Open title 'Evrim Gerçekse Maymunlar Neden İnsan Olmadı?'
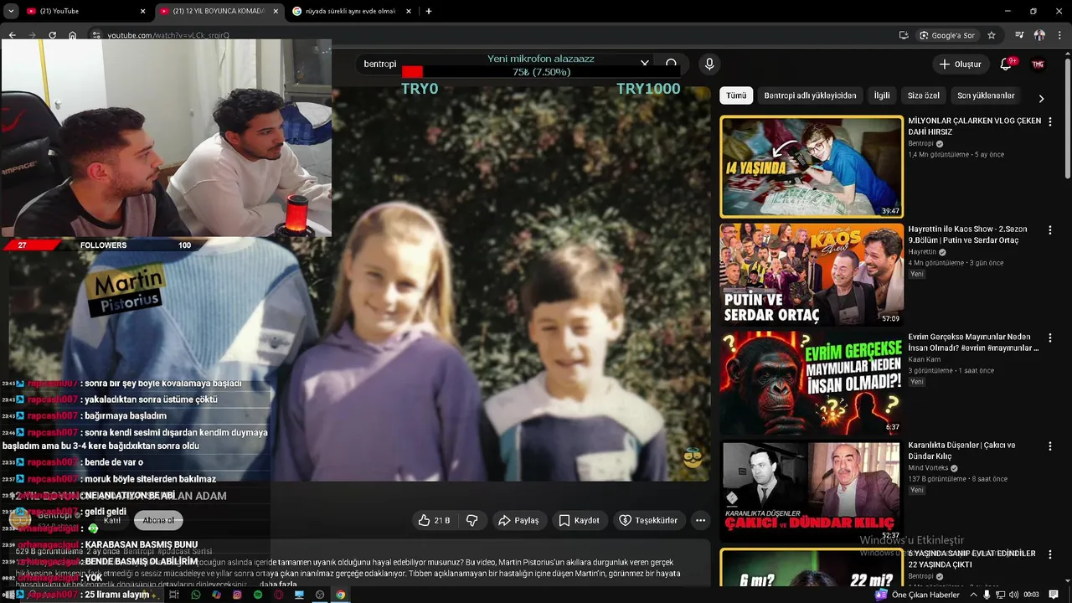 [973, 343]
